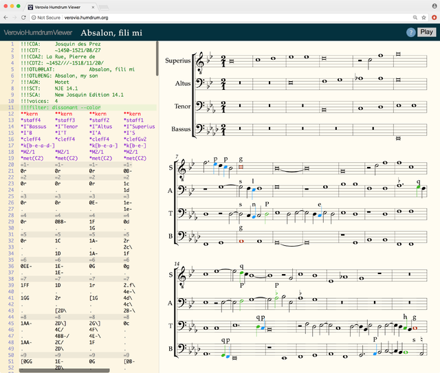Click the browser back arrow
440x373 pixels.
tap(7, 17)
